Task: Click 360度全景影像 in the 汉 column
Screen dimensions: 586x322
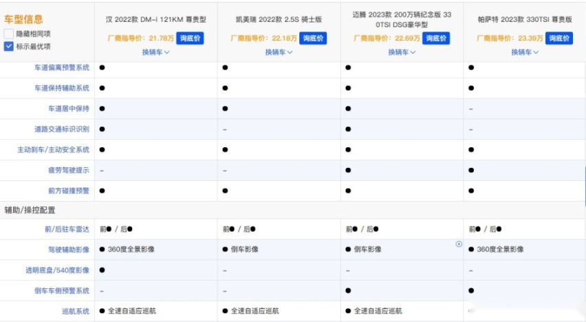Action: tap(131, 250)
